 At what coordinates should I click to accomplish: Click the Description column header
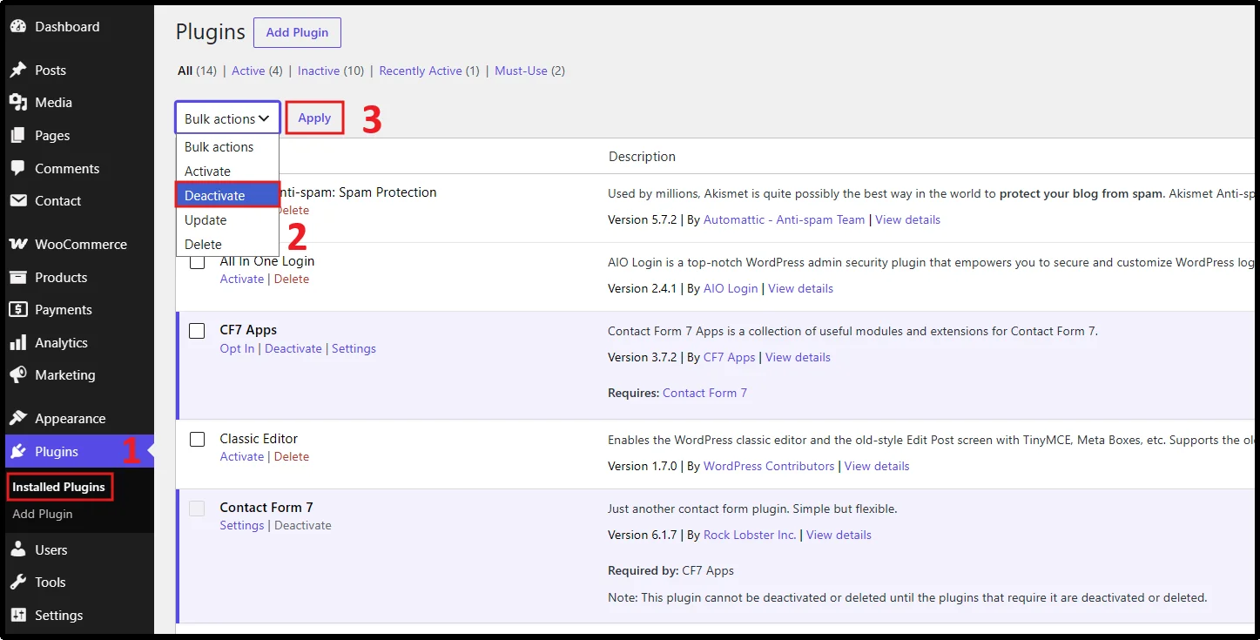pos(642,157)
